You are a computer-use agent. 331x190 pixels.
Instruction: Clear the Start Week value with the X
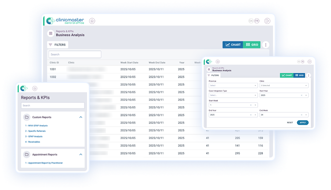[251, 105]
